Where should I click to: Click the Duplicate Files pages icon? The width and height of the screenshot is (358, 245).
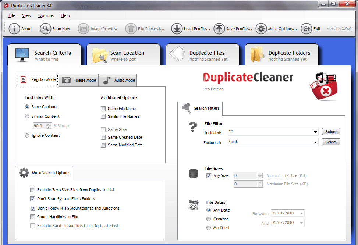(177, 54)
